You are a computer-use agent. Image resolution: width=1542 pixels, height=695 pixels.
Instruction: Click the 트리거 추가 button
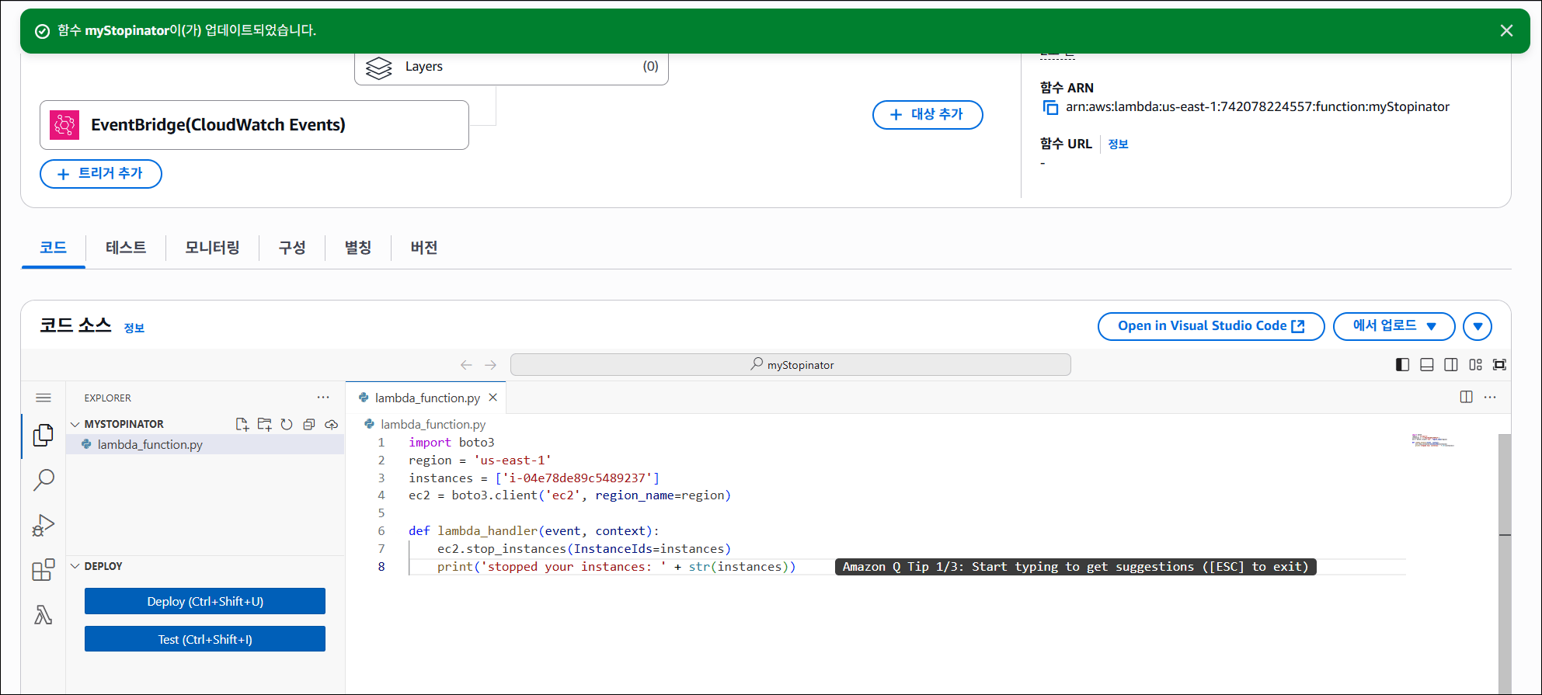(101, 174)
